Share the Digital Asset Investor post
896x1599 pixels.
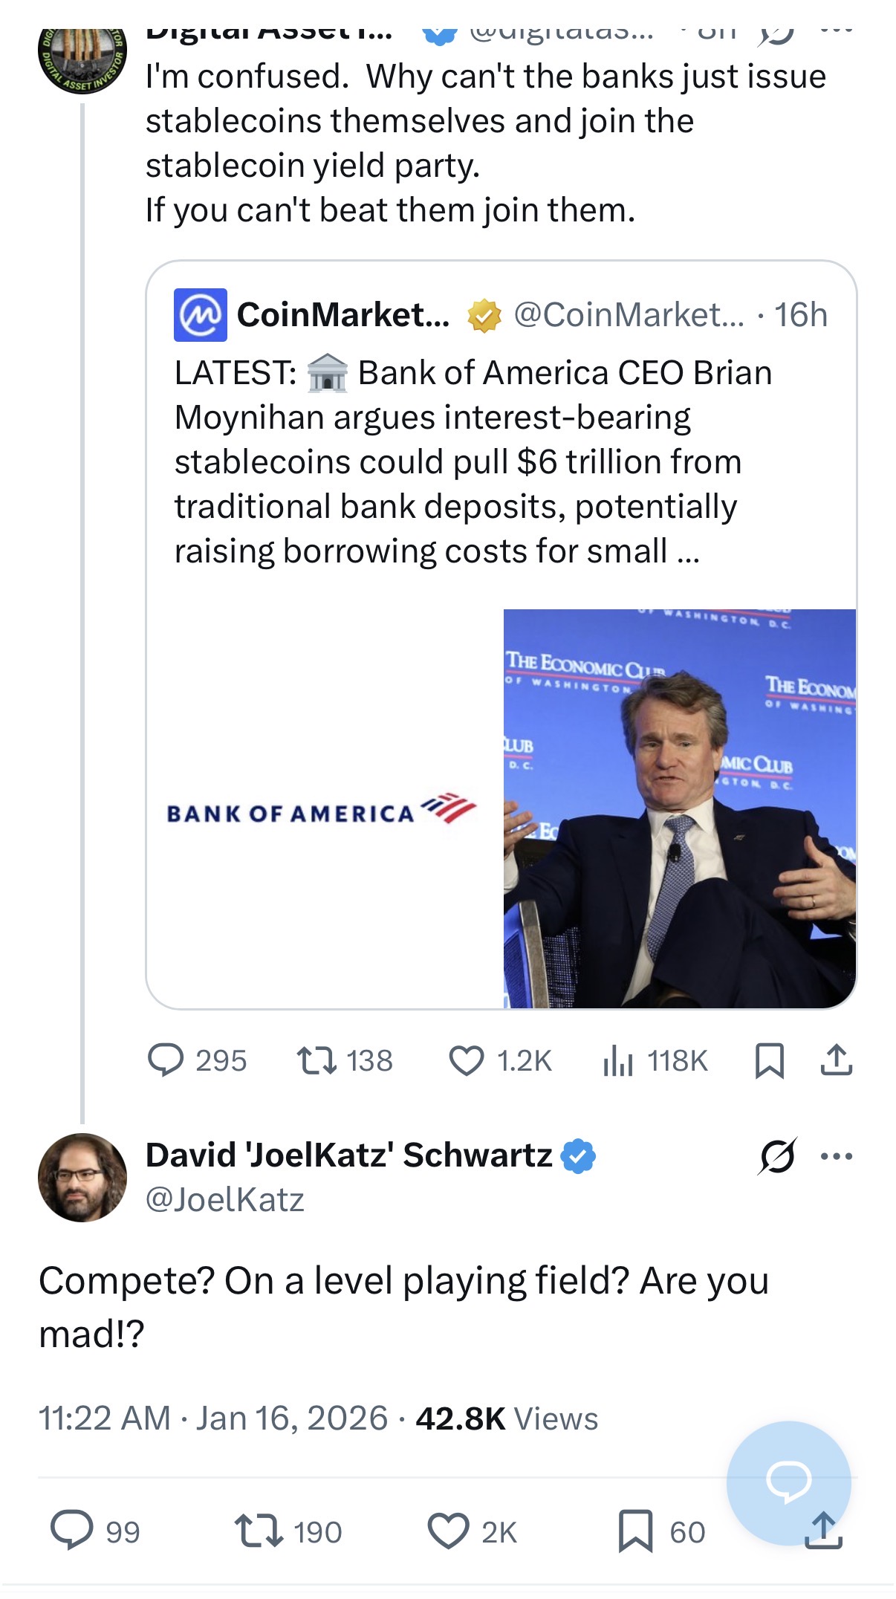point(837,1060)
